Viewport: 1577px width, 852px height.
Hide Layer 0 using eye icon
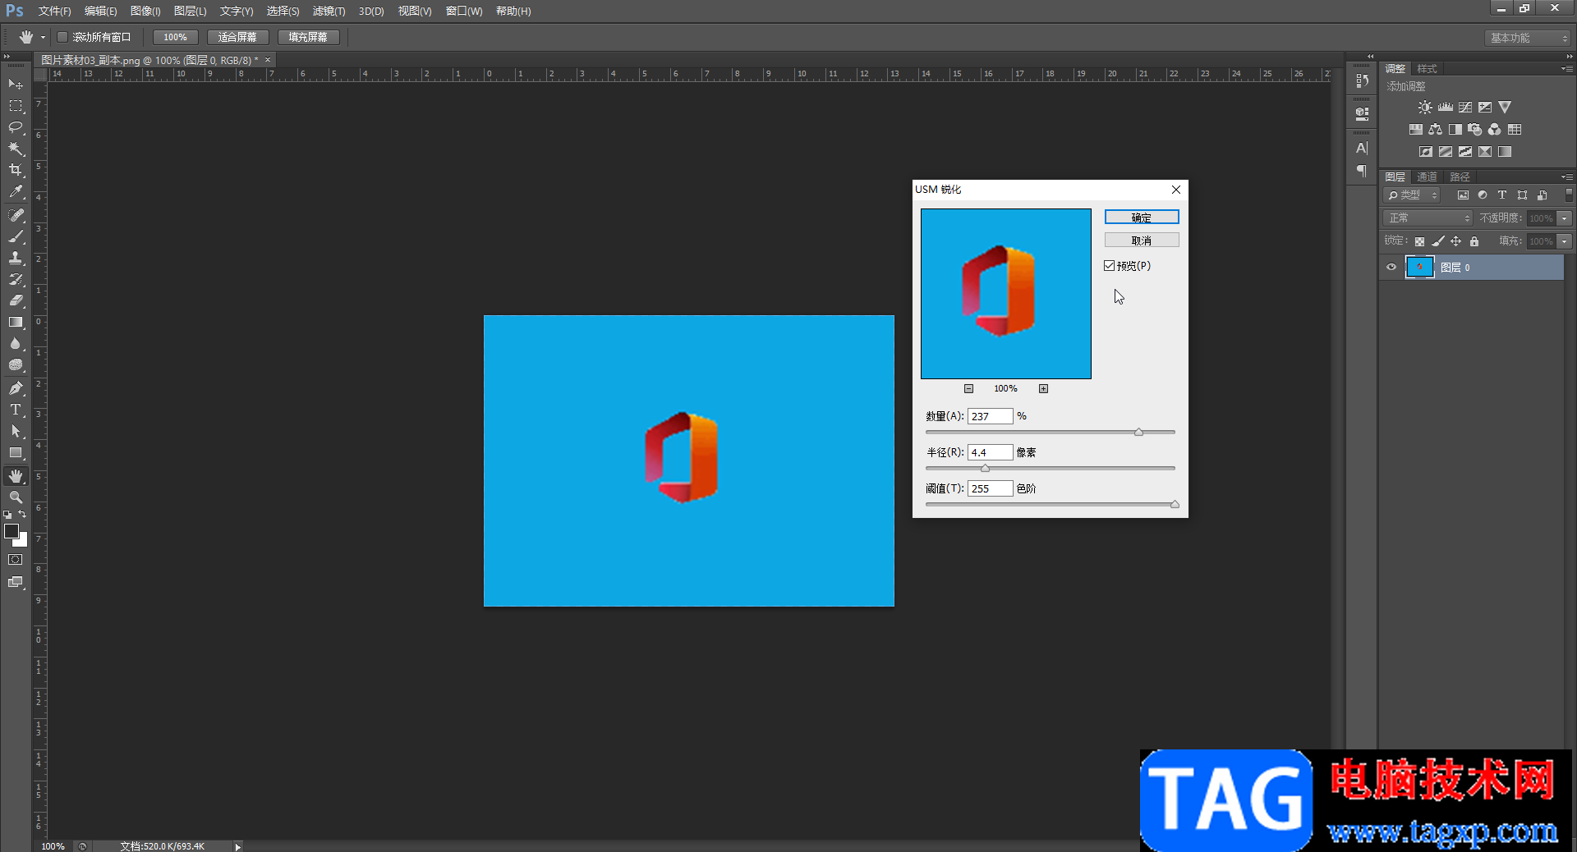click(x=1391, y=268)
